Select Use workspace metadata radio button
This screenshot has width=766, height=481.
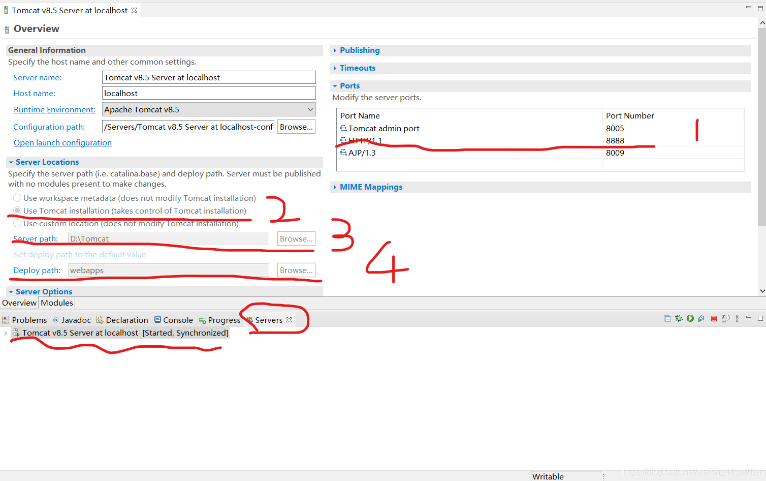click(17, 198)
